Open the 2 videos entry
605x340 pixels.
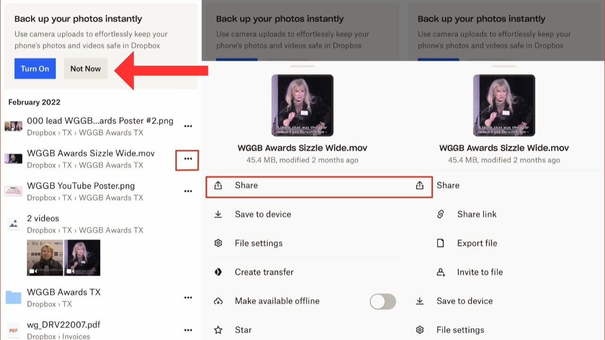click(x=43, y=219)
